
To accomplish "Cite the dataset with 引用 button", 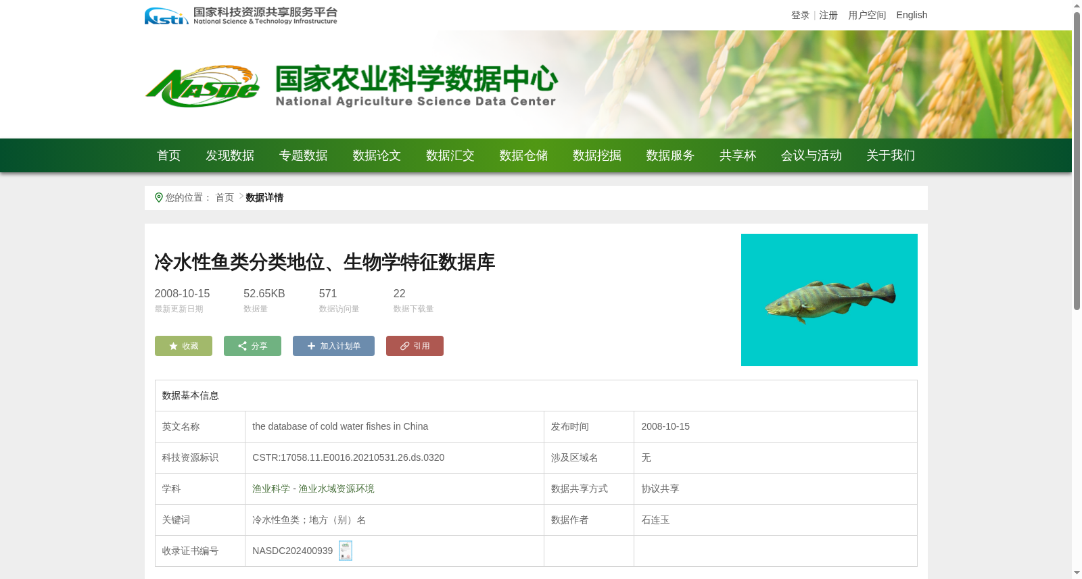I will [x=415, y=346].
